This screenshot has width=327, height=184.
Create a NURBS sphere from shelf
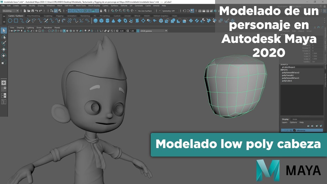pos(96,21)
